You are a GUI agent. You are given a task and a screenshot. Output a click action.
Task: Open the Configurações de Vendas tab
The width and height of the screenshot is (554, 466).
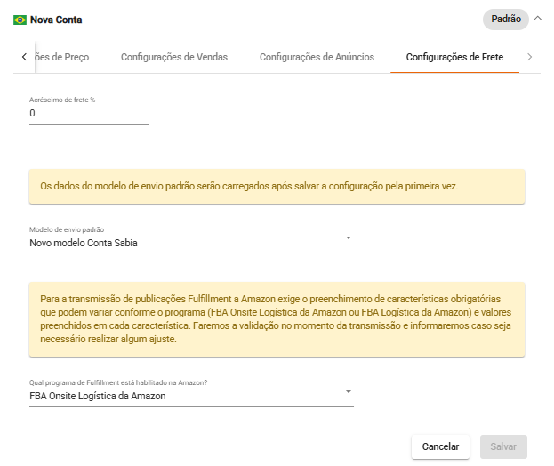(x=174, y=57)
